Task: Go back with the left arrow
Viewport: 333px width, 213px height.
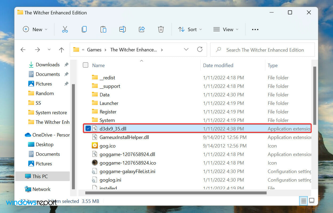Action: click(x=23, y=50)
